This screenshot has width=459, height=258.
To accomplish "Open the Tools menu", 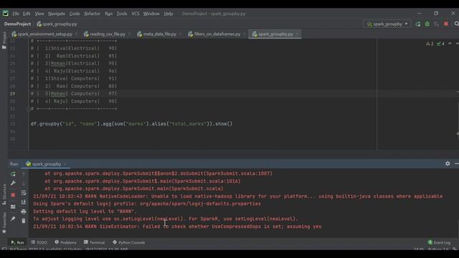I will (122, 14).
